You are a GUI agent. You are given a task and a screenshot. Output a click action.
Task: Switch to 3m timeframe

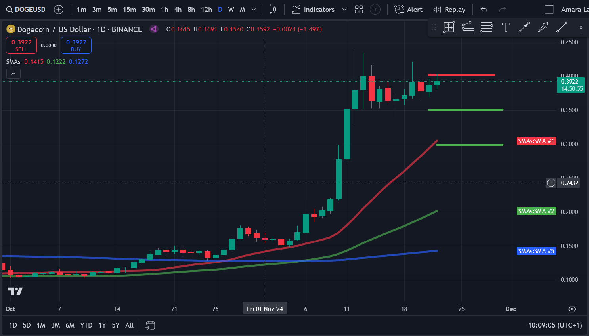[x=97, y=10]
